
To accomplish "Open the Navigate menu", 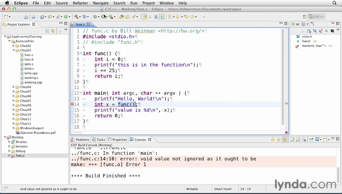I will coord(100,3).
